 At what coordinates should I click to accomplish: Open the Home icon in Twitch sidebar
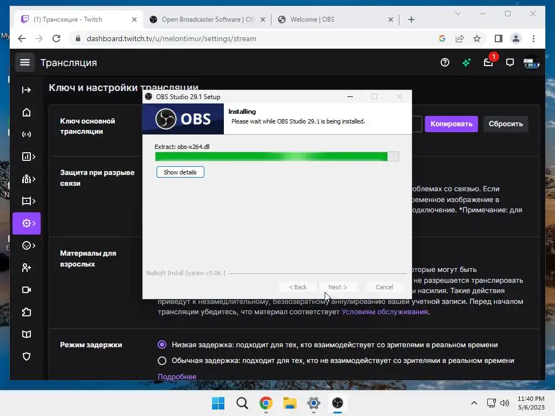pos(27,113)
